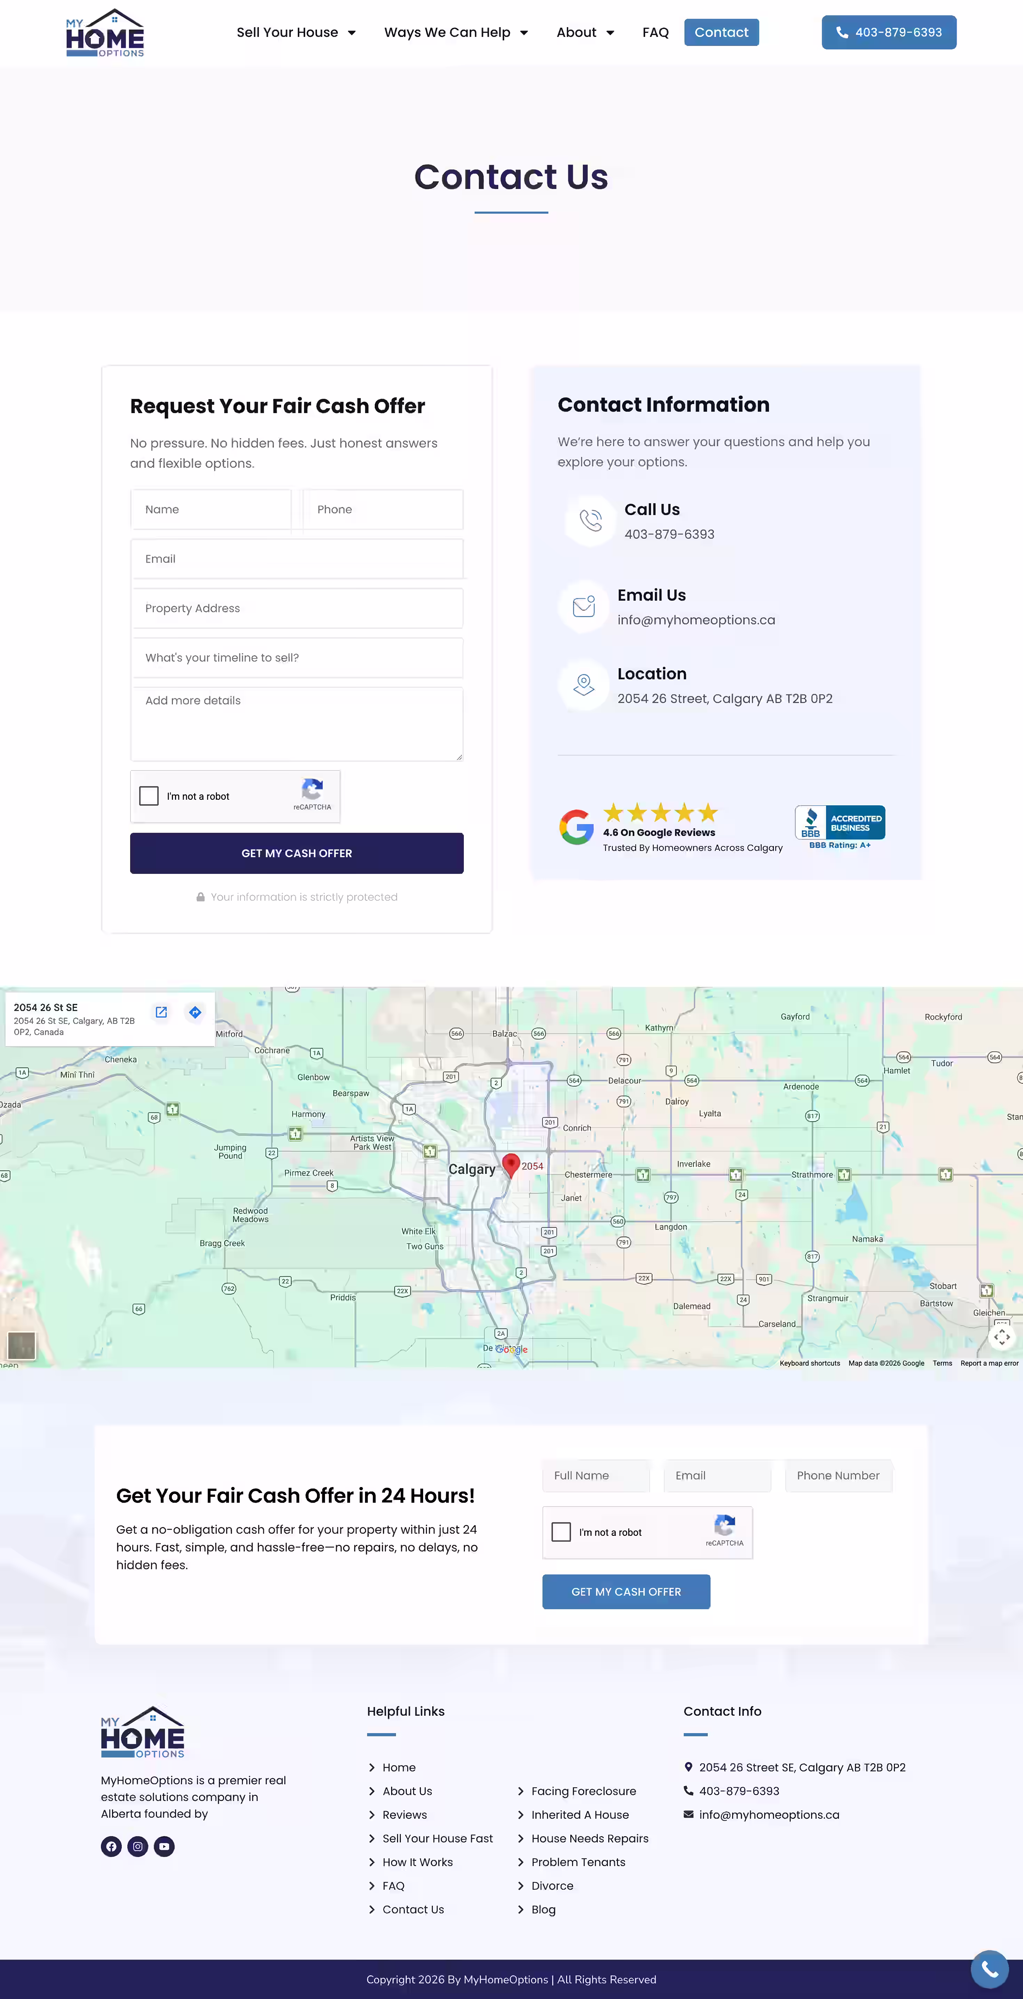Click the Location address 2054 26 Street text

[725, 698]
